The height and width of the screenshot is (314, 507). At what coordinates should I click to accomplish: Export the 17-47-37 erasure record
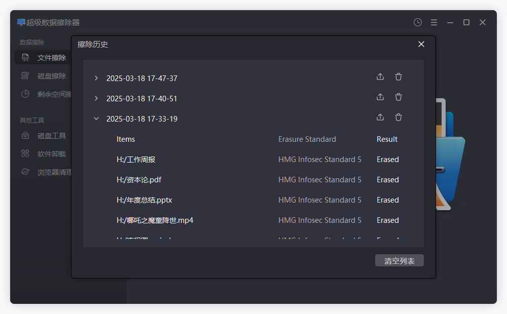[380, 77]
